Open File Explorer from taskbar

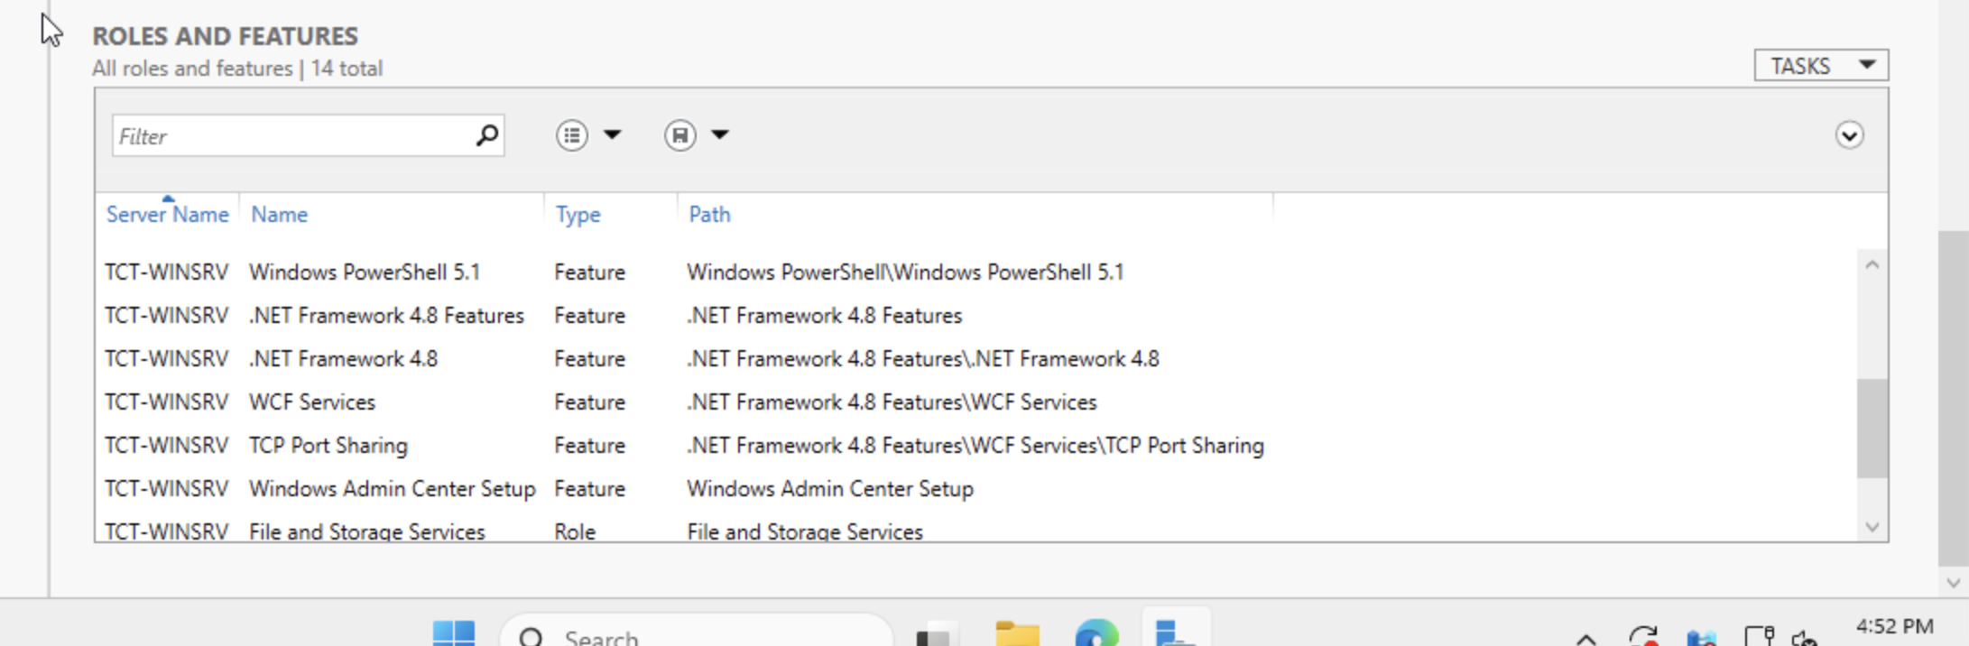1017,634
